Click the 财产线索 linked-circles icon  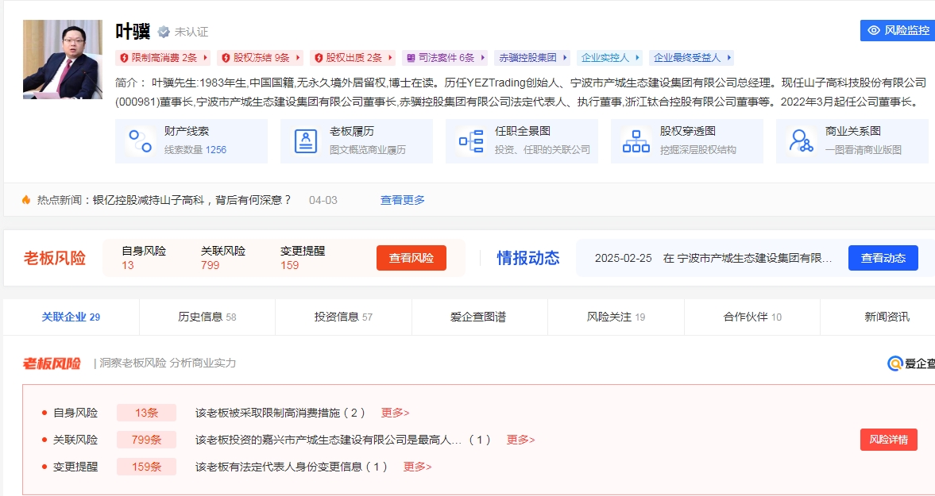[x=140, y=141]
